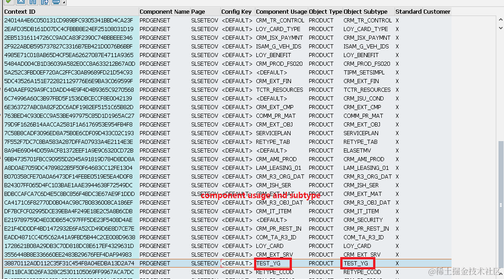Click LOY_CARD_TYPE in Component Usage column

click(278, 29)
